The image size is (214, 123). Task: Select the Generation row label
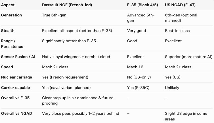point(11,15)
